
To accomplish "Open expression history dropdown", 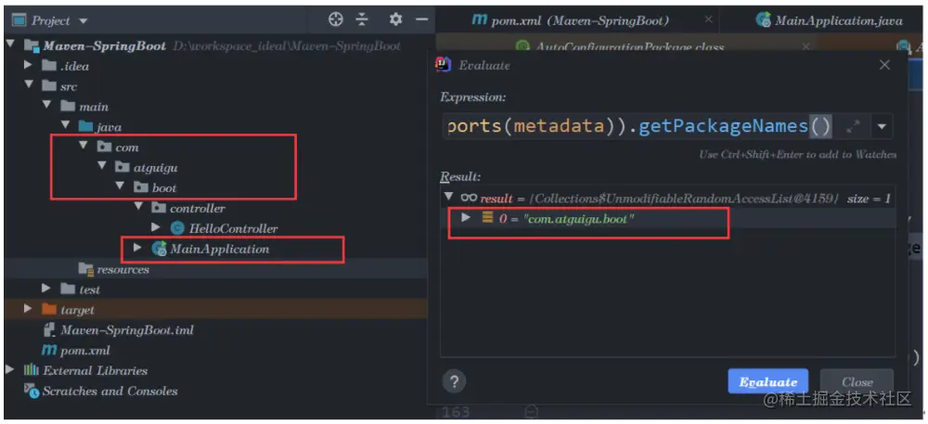I will pos(882,126).
